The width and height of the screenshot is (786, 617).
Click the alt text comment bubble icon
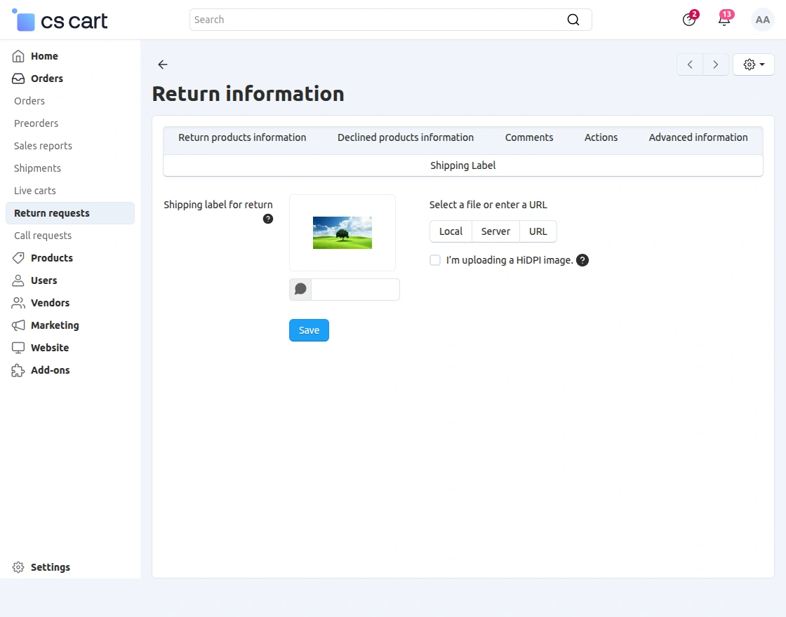pos(300,289)
